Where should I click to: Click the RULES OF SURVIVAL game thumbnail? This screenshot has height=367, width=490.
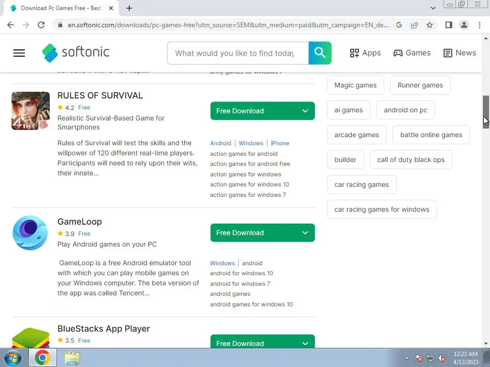pyautogui.click(x=31, y=111)
